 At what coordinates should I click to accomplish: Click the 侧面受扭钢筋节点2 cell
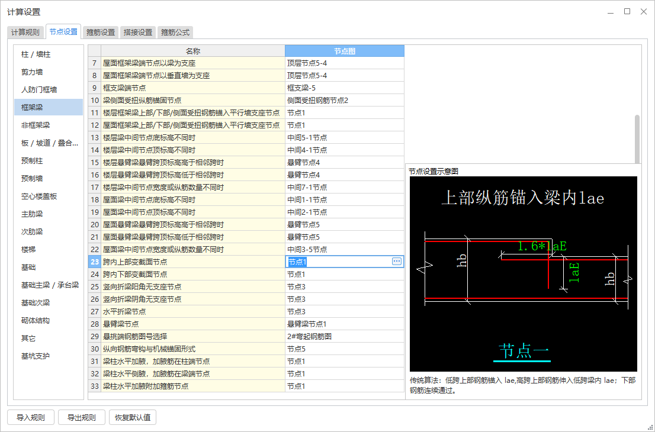[x=345, y=100]
